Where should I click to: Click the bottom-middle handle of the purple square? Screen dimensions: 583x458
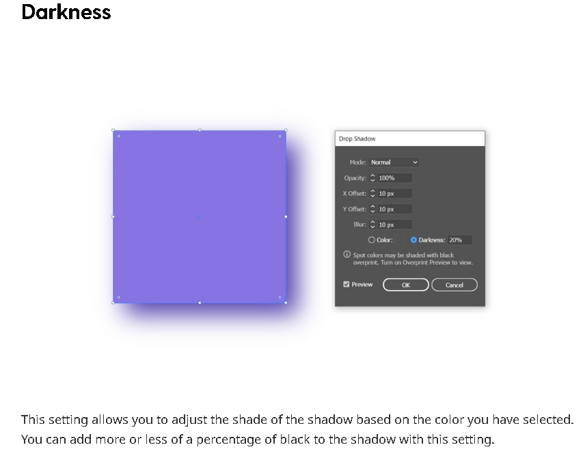[200, 302]
